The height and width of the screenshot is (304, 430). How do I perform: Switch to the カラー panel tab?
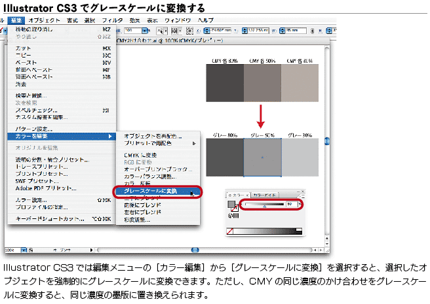click(x=238, y=195)
